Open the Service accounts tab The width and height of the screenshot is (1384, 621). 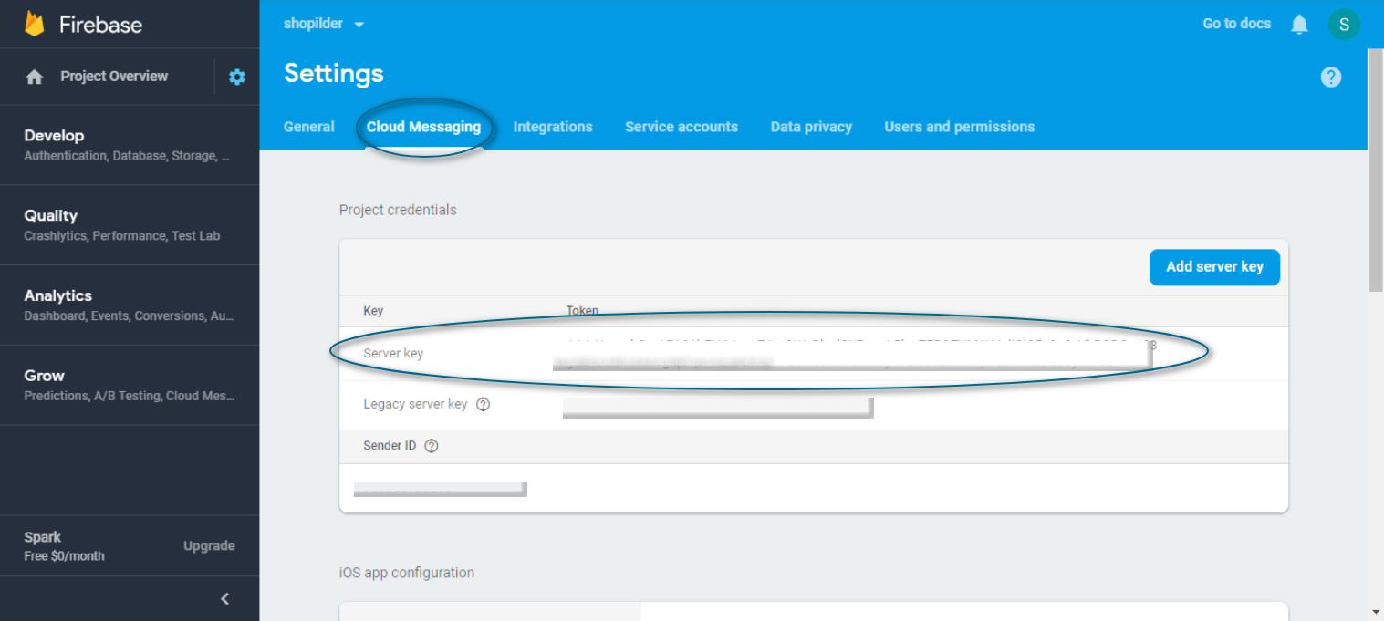coord(682,127)
